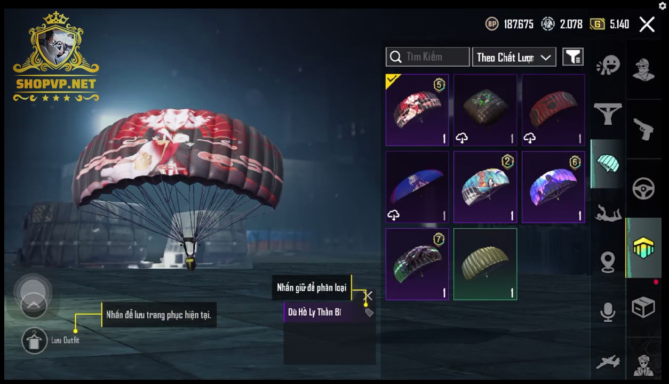
Task: Open the emote category icon
Action: (x=608, y=66)
